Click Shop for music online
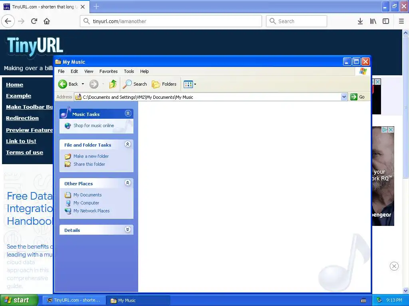Image resolution: width=409 pixels, height=306 pixels. click(93, 126)
